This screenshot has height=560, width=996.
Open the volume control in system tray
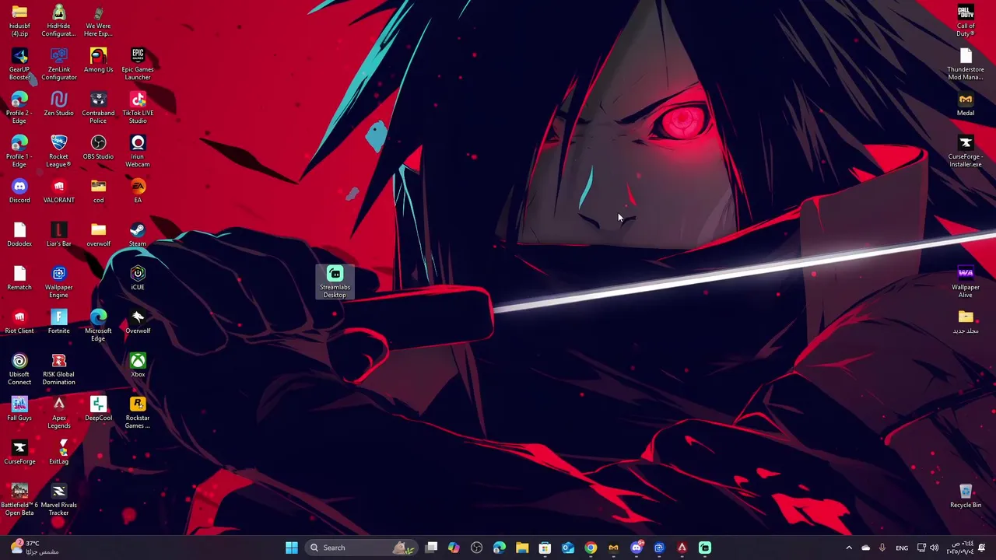934,548
